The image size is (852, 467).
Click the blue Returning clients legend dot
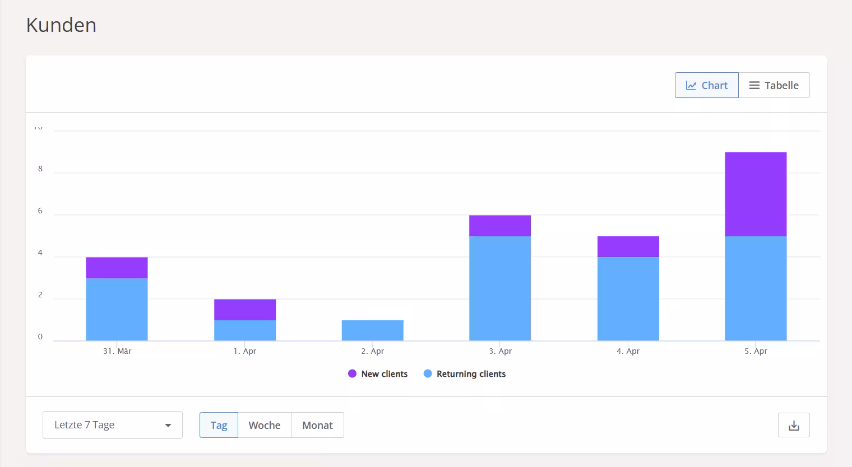428,373
